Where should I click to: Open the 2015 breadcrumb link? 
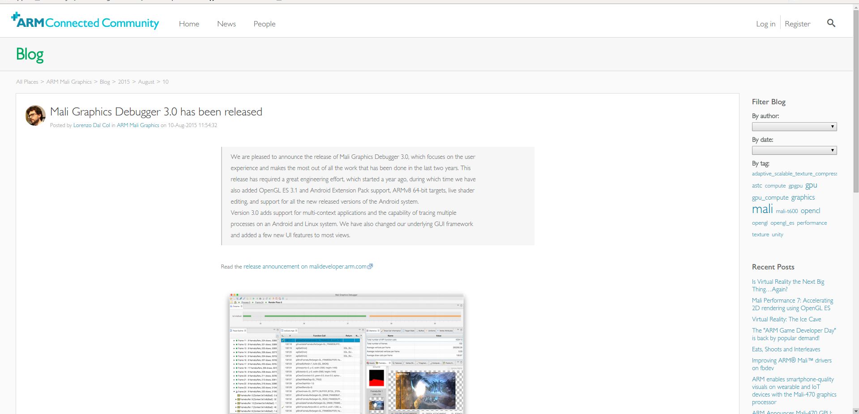pos(124,82)
